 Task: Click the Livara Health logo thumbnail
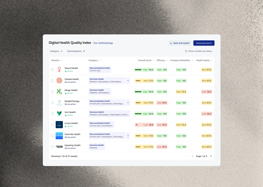pos(59,125)
